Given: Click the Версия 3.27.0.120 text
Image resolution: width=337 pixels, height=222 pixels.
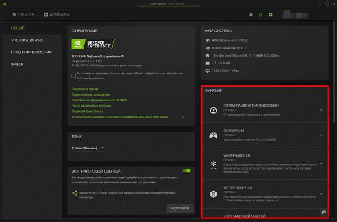Looking at the screenshot, I should click(x=86, y=61).
